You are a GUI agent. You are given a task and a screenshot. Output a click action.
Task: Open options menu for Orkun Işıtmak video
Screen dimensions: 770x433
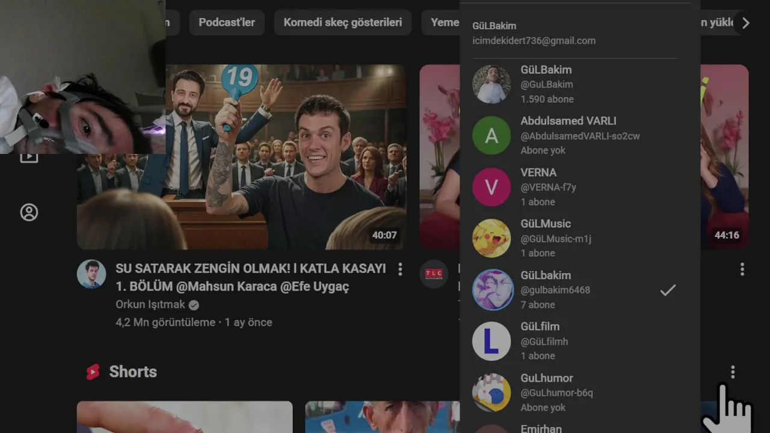400,269
